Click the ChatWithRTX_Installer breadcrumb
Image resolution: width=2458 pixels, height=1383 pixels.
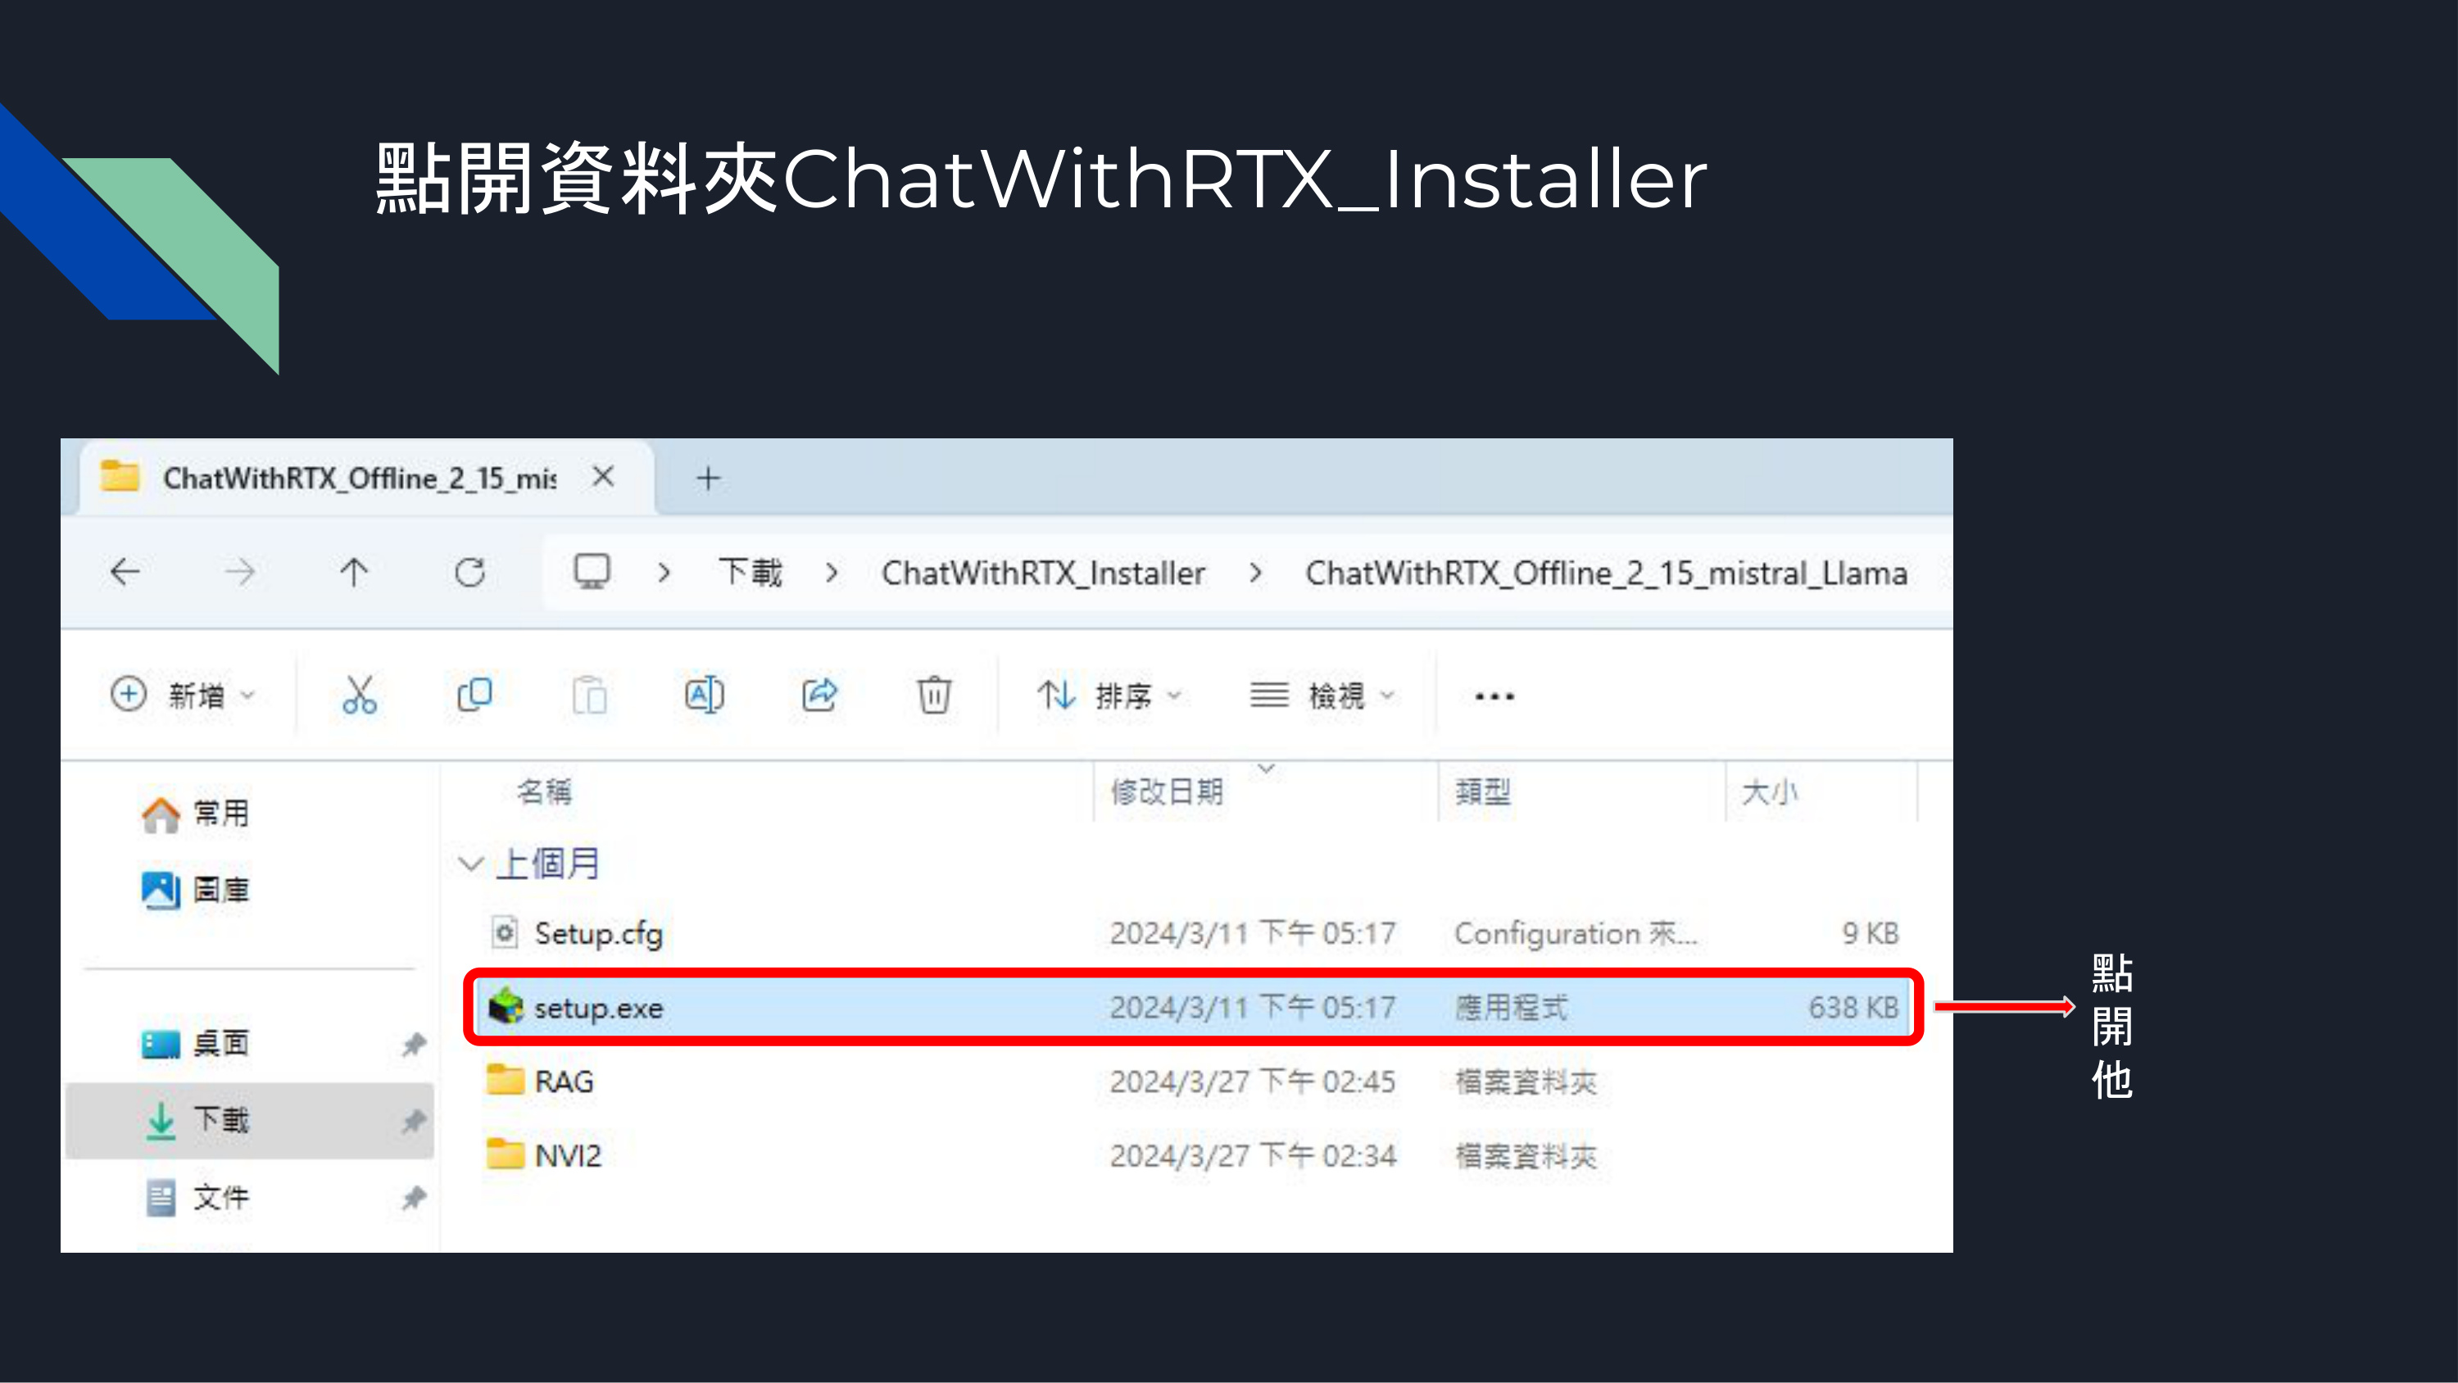point(1043,573)
